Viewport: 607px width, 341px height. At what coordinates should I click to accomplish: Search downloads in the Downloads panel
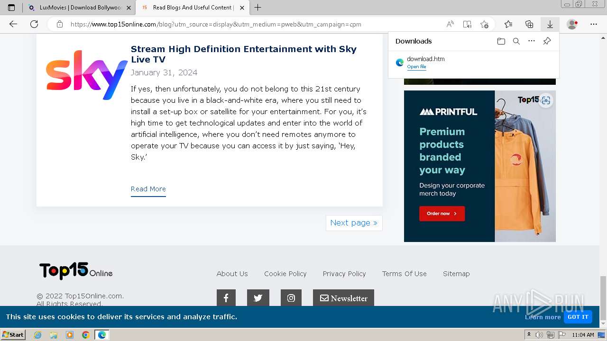click(516, 41)
